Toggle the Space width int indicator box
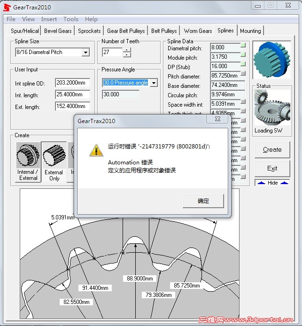The width and height of the screenshot is (302, 326). coord(243,101)
